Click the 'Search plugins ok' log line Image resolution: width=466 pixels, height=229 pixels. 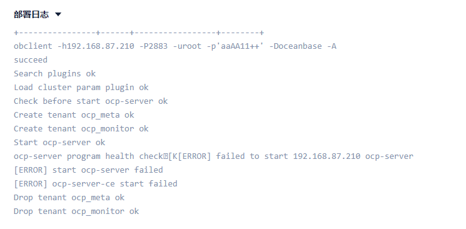pos(54,73)
